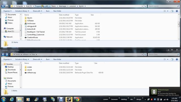The image size is (181, 102).
Task: Open Include in library in Data window
Action: click(x=22, y=59)
